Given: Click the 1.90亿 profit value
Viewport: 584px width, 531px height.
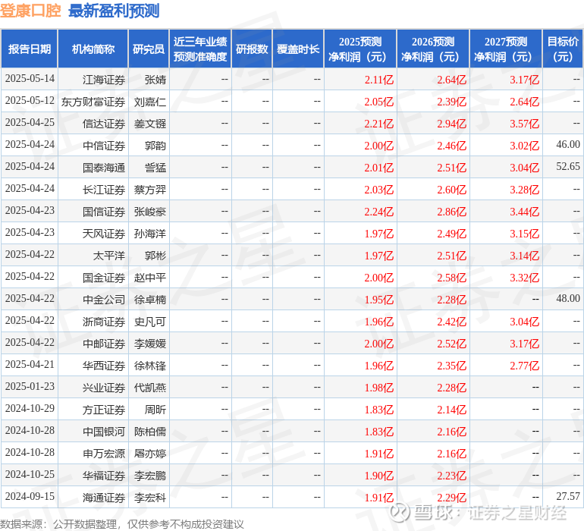Looking at the screenshot, I should coord(378,476).
